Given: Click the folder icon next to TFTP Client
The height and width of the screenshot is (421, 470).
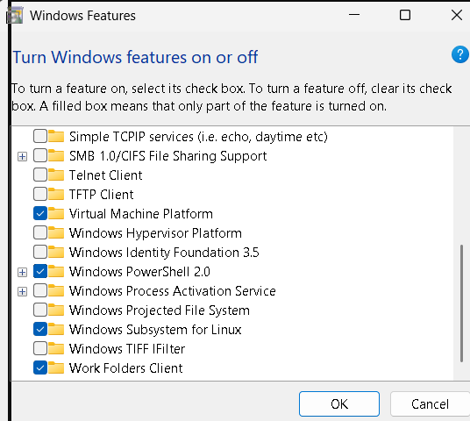Looking at the screenshot, I should point(56,195).
